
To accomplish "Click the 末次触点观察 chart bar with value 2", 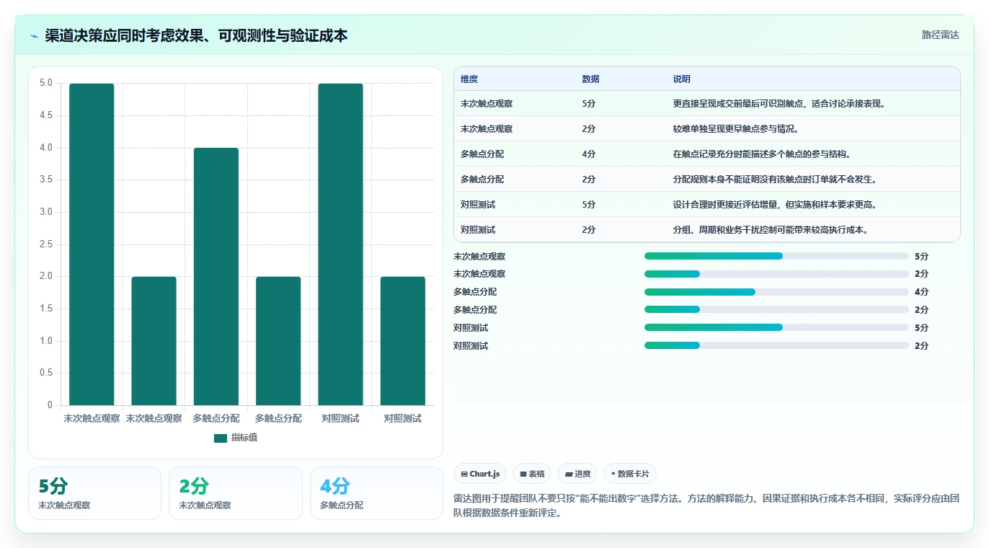I will pyautogui.click(x=154, y=341).
